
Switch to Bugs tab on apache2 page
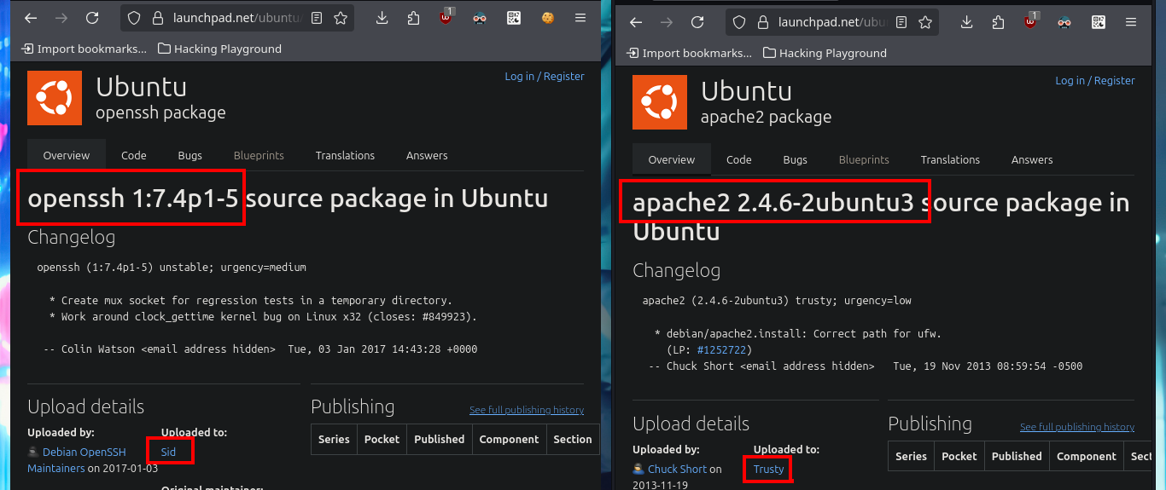(x=796, y=159)
